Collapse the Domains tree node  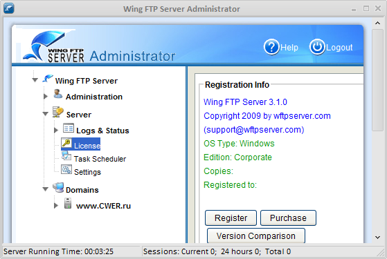(x=46, y=189)
